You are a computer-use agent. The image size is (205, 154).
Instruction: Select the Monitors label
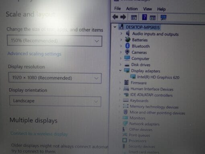pos(137,118)
